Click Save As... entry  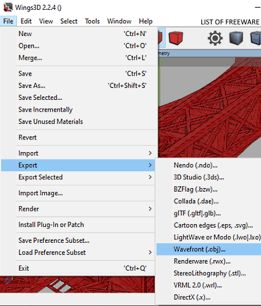click(79, 85)
